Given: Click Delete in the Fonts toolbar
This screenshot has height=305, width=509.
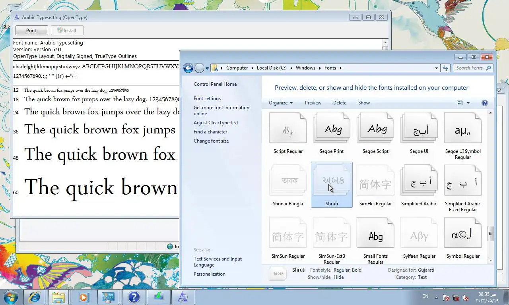Looking at the screenshot, I should (x=340, y=103).
